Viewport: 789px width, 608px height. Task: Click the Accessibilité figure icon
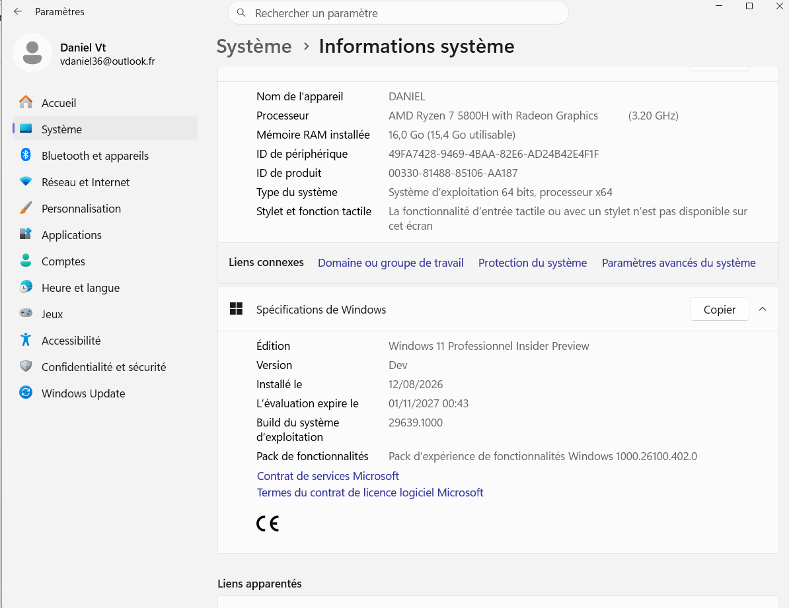(26, 340)
